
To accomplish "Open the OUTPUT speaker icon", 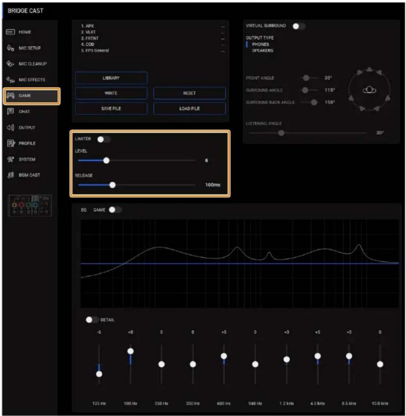I will click(10, 127).
